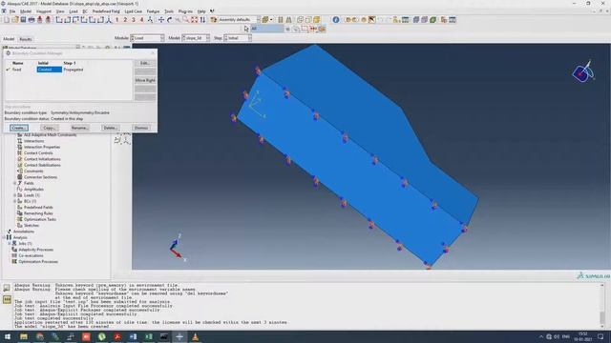Toggle the checkmark next to Fixed BC

pos(8,70)
